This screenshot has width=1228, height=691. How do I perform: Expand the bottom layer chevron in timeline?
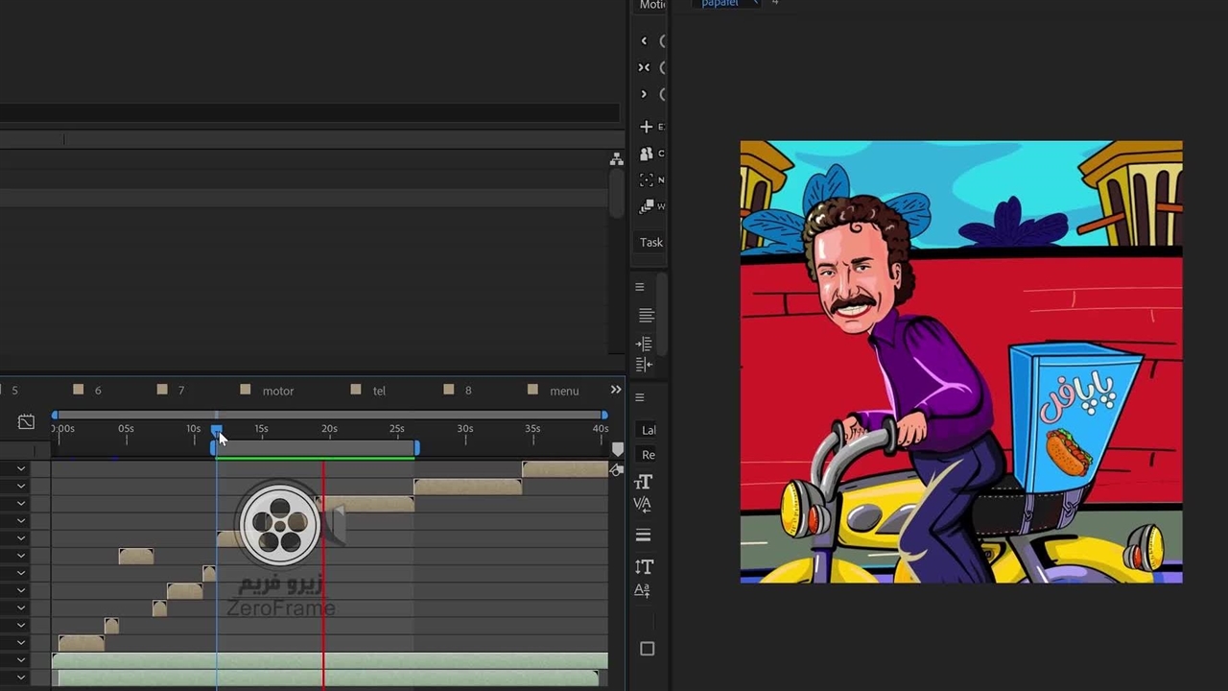pyautogui.click(x=20, y=678)
